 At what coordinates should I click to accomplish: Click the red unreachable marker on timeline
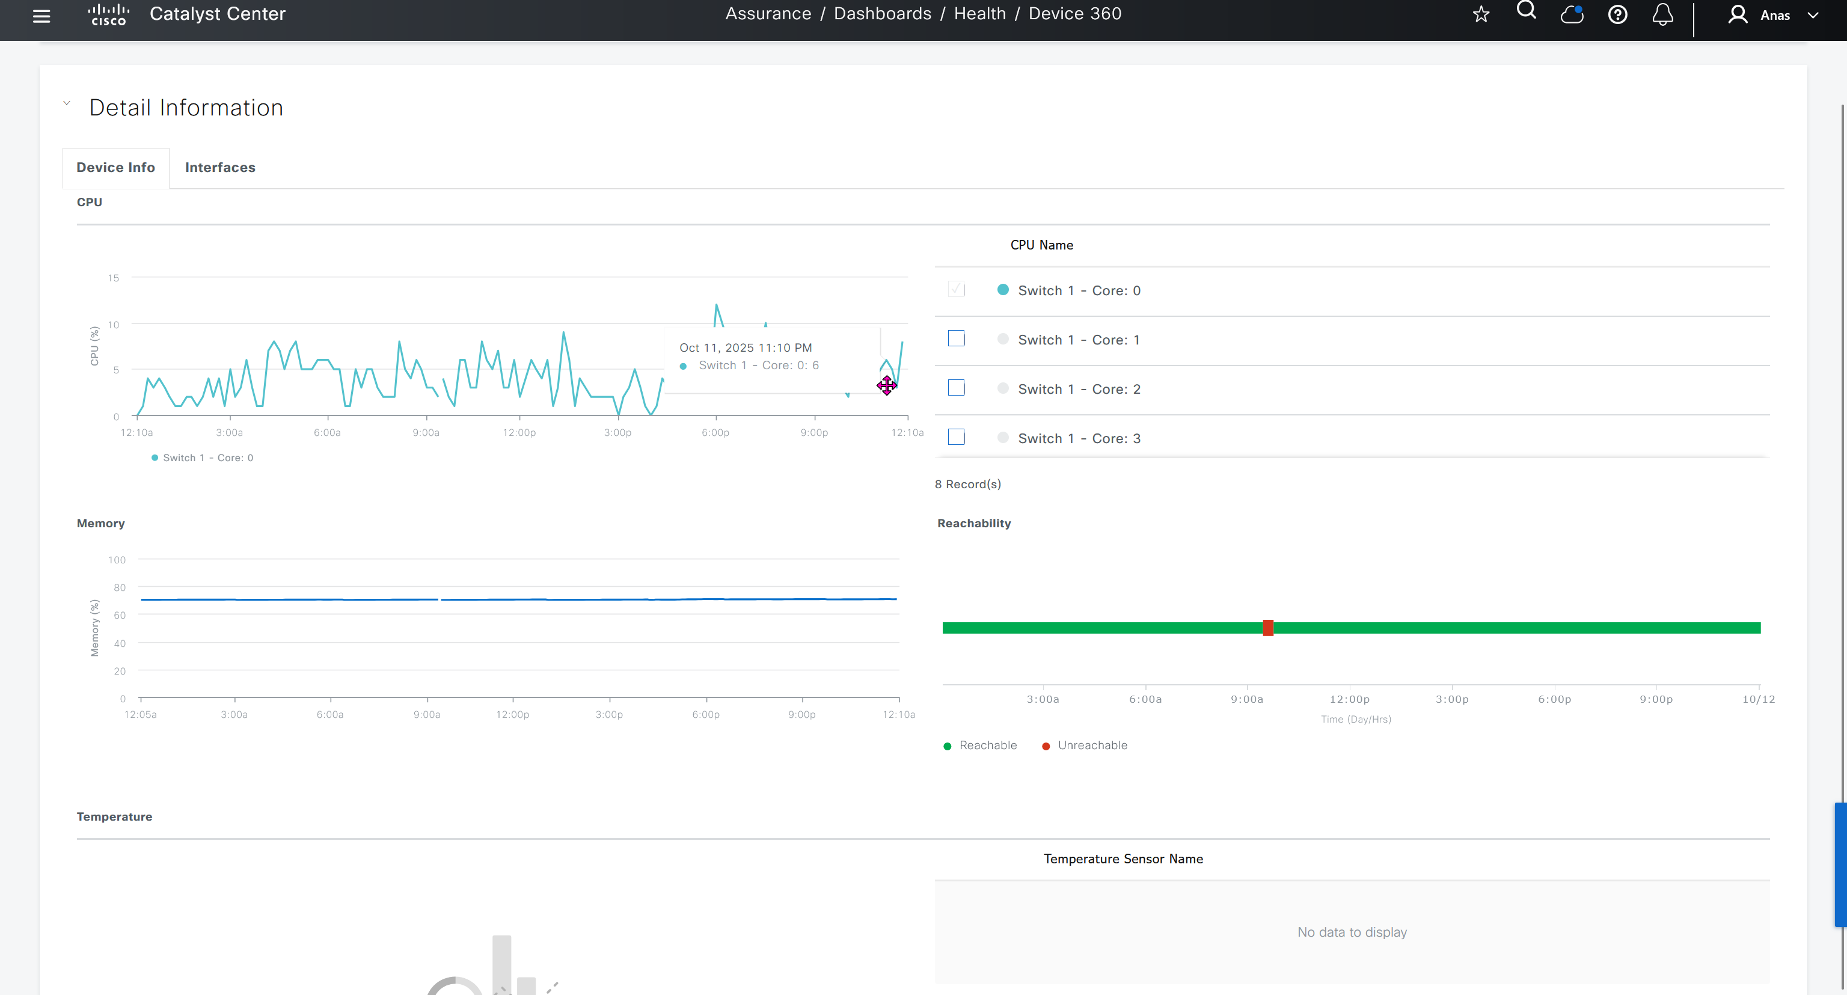point(1267,628)
